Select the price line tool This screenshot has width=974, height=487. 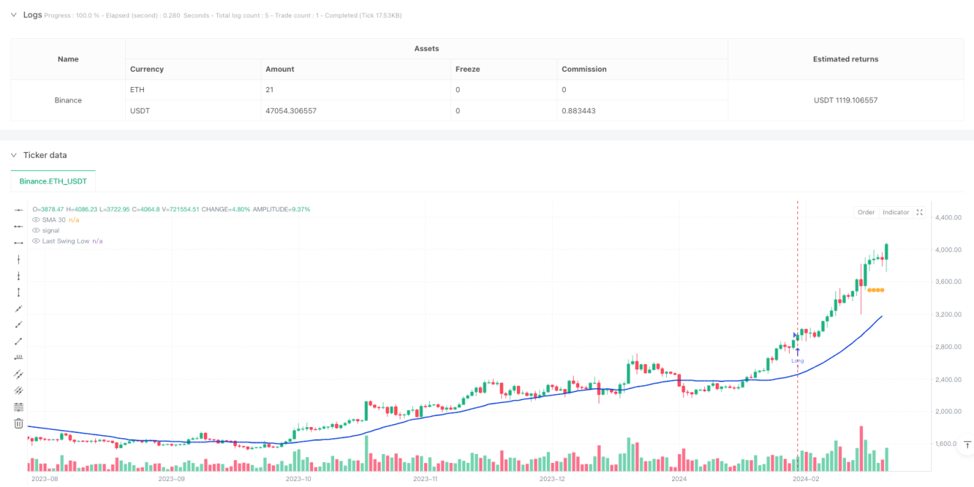point(19,357)
